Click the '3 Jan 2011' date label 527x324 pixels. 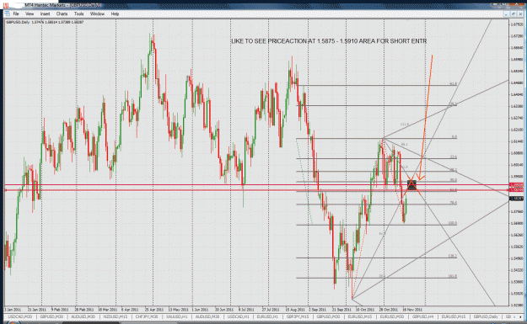(x=13, y=310)
